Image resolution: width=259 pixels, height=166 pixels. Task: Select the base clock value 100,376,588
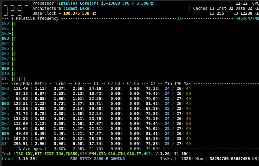click(76, 13)
